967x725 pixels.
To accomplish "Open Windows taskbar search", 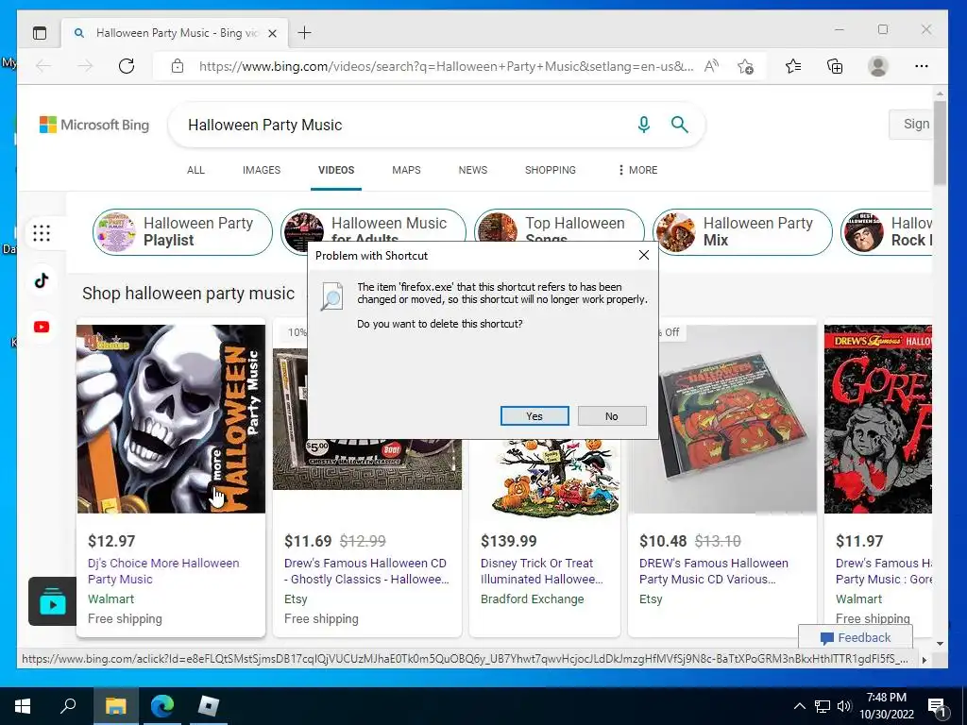I will click(x=68, y=706).
